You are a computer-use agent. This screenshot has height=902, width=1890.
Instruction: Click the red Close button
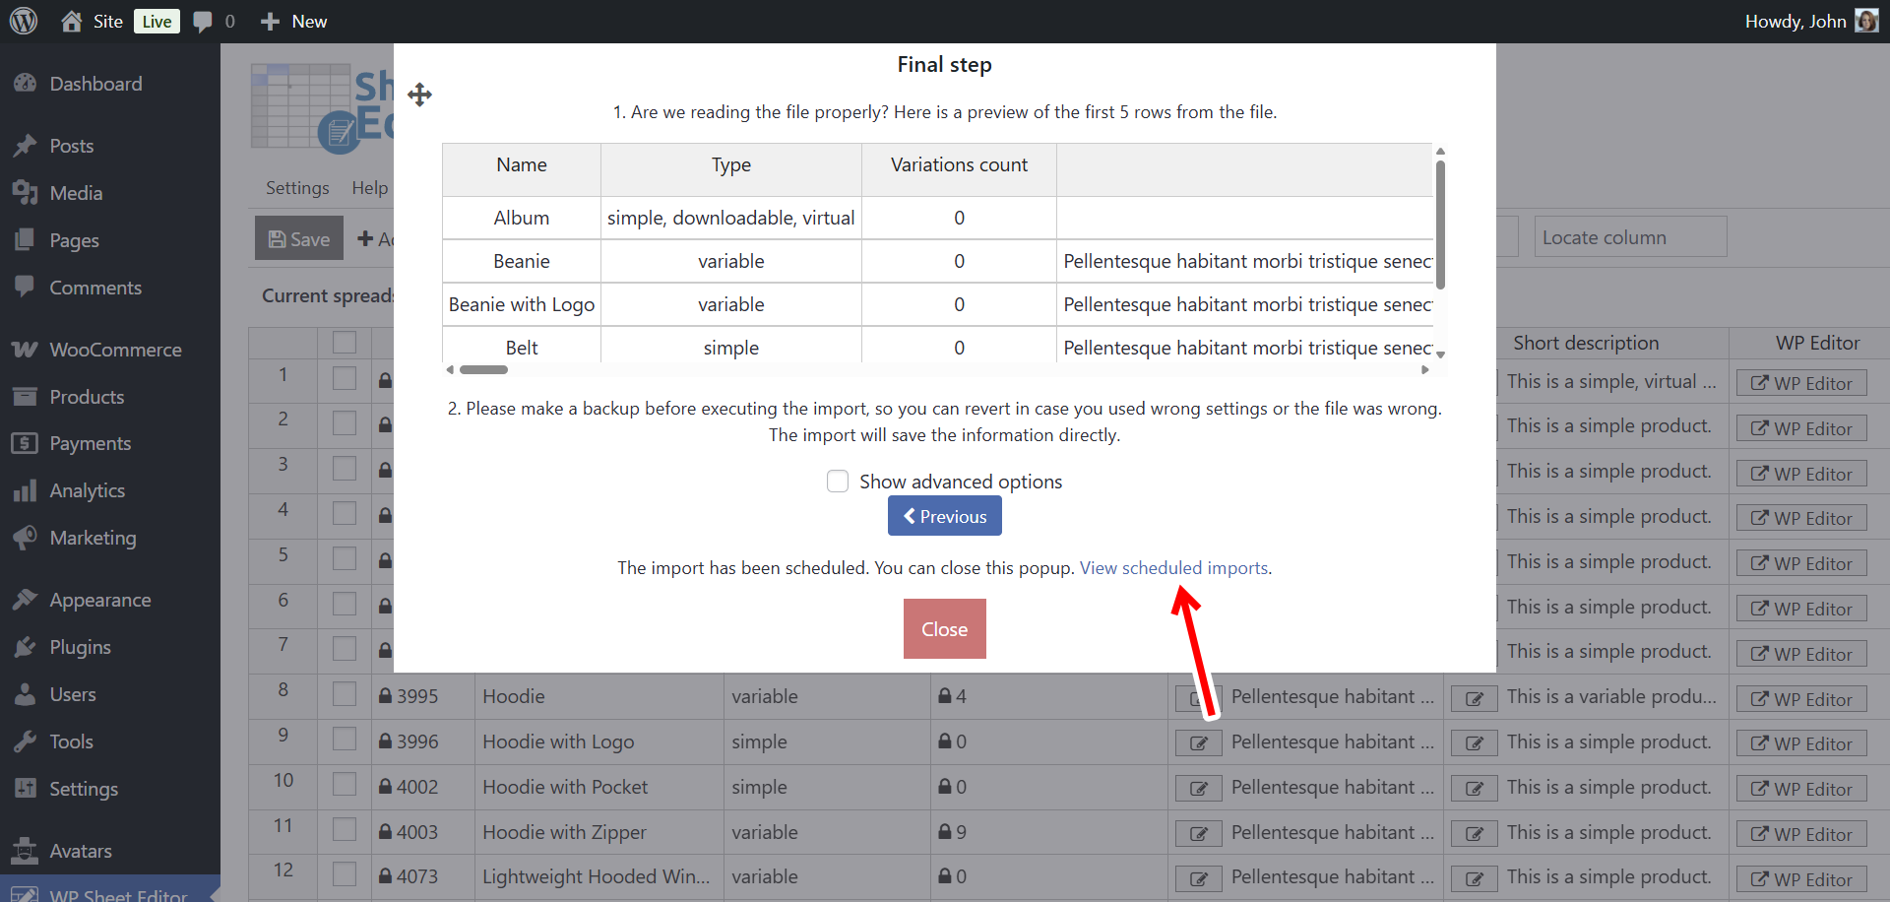944,629
